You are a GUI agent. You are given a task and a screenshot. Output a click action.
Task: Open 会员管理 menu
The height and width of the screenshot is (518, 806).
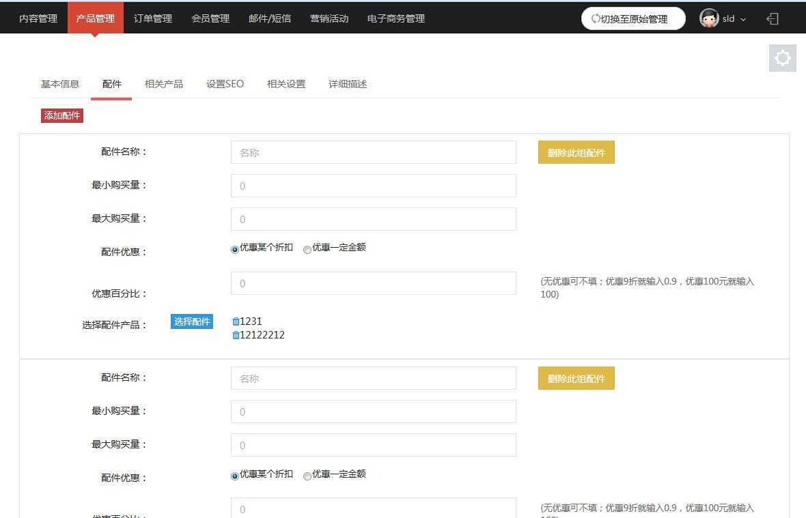[210, 18]
